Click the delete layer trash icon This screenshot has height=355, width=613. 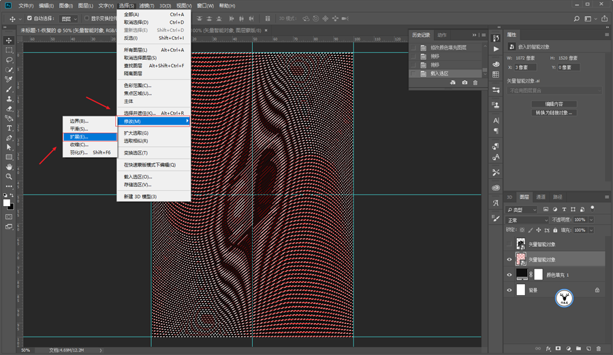pyautogui.click(x=599, y=349)
